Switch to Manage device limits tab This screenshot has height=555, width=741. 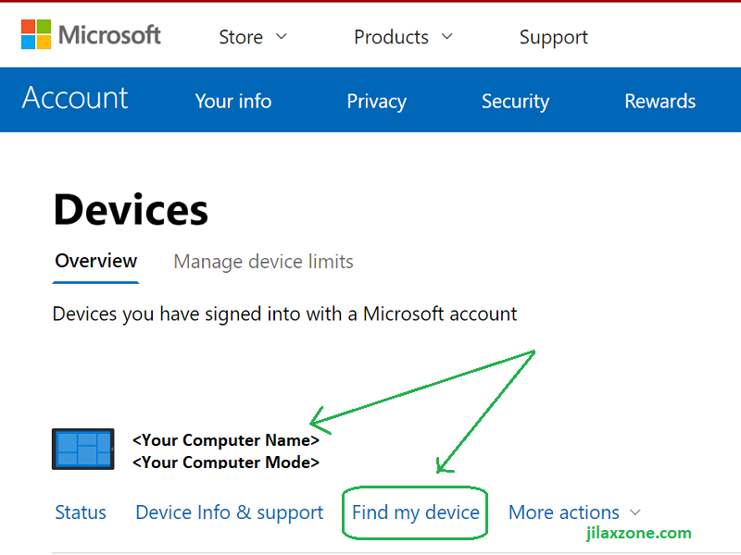(x=263, y=262)
